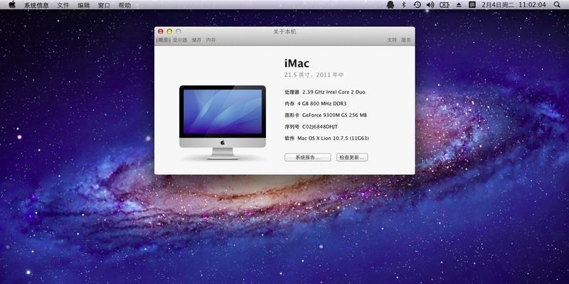Viewport: 569px width, 284px height.
Task: Minimize the 关于本机 window with yellow button
Action: coord(169,32)
